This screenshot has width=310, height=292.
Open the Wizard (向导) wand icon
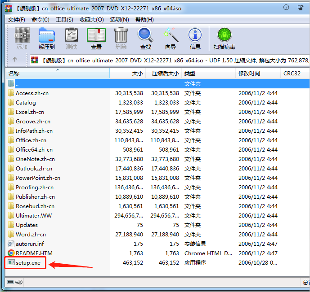pyautogui.click(x=171, y=35)
